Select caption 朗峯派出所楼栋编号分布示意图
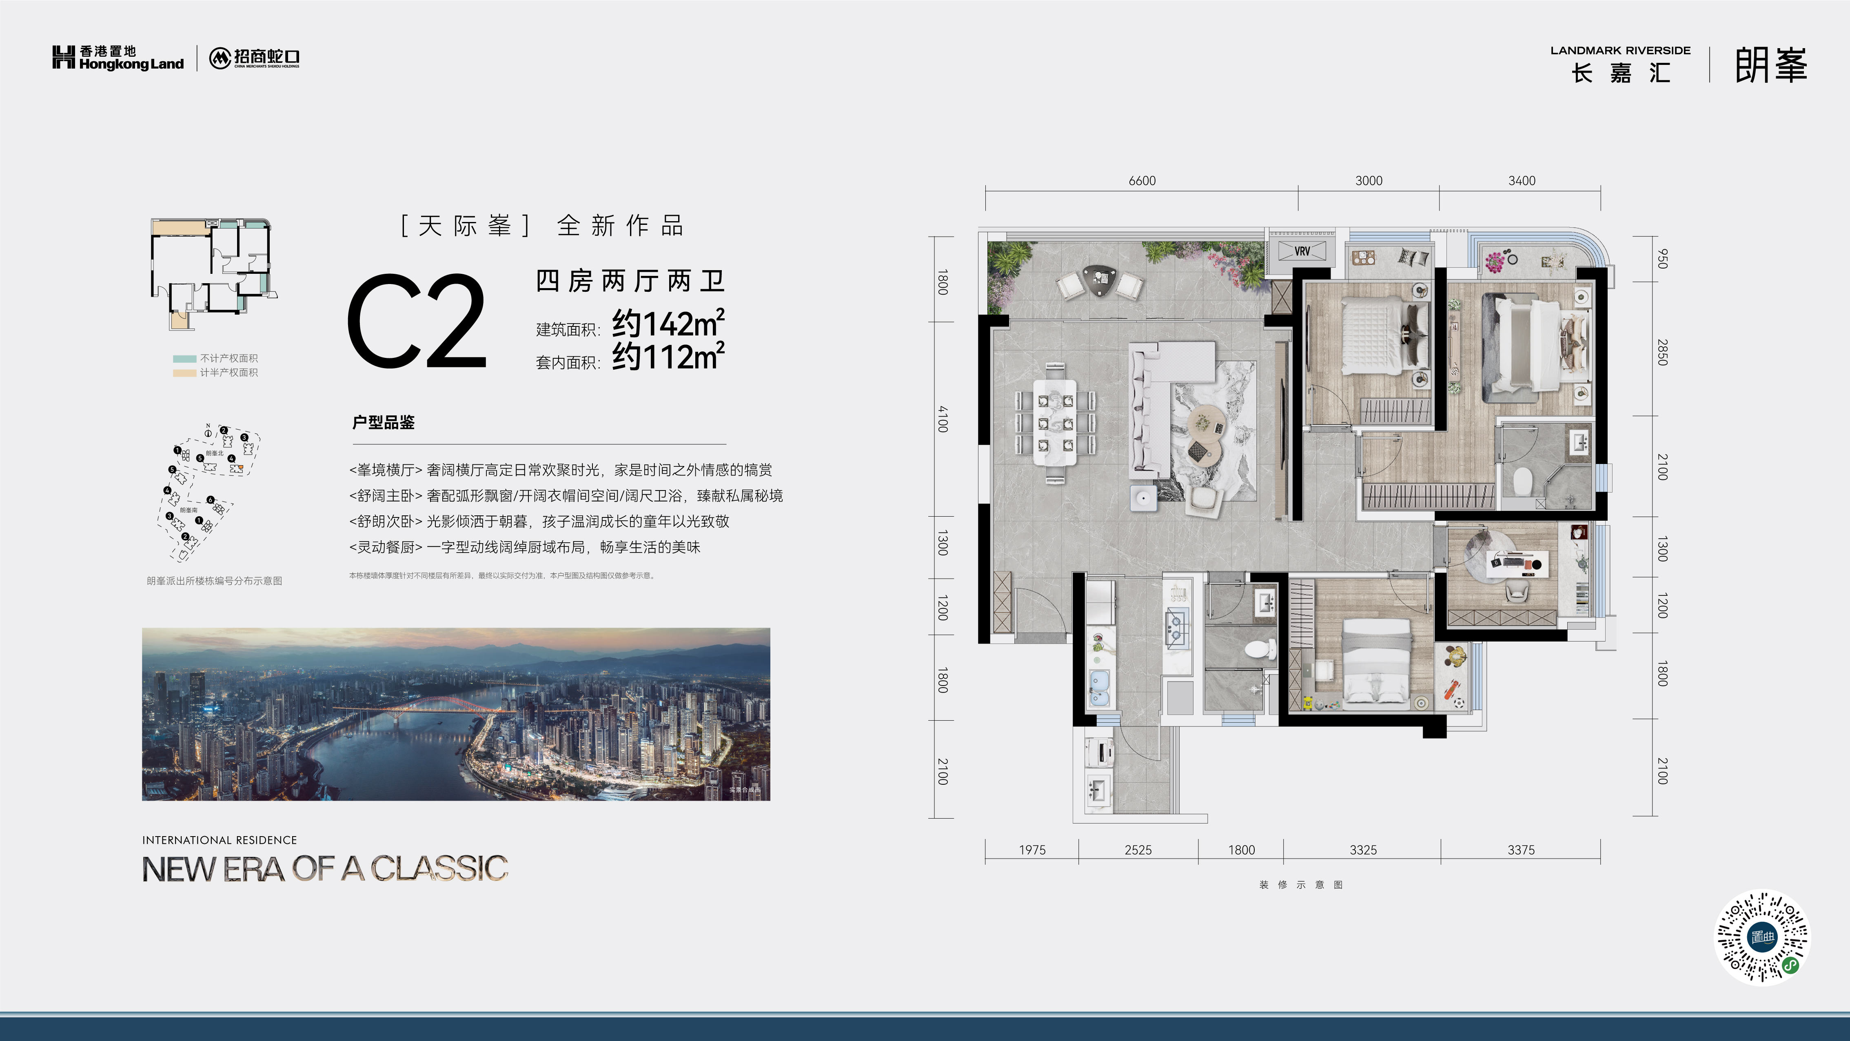The image size is (1850, 1041). (x=214, y=581)
